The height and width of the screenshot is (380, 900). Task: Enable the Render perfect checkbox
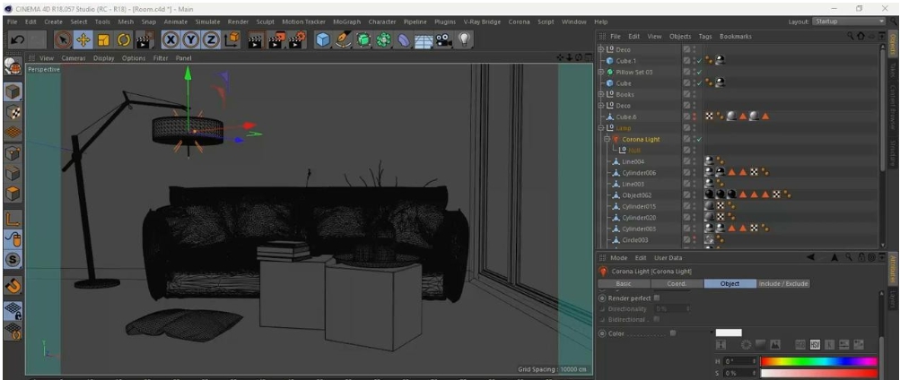click(657, 298)
